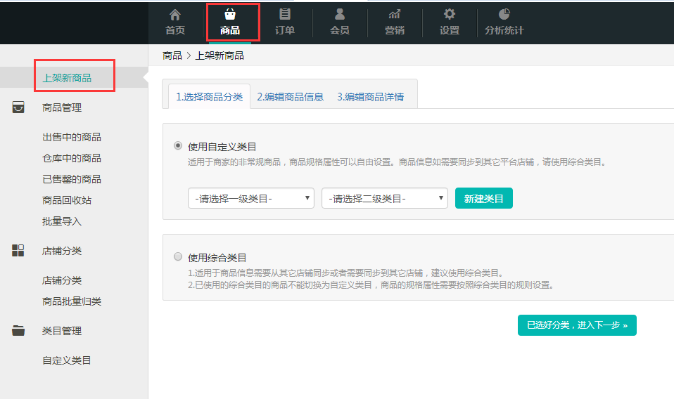
Task: Click the 新建类目 button
Action: [484, 199]
